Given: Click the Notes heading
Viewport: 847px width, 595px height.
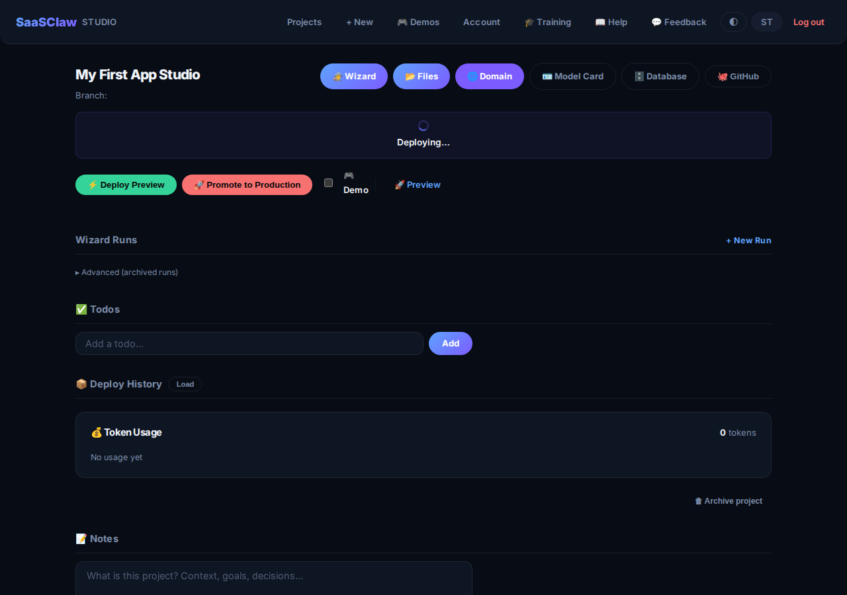Looking at the screenshot, I should pos(97,538).
